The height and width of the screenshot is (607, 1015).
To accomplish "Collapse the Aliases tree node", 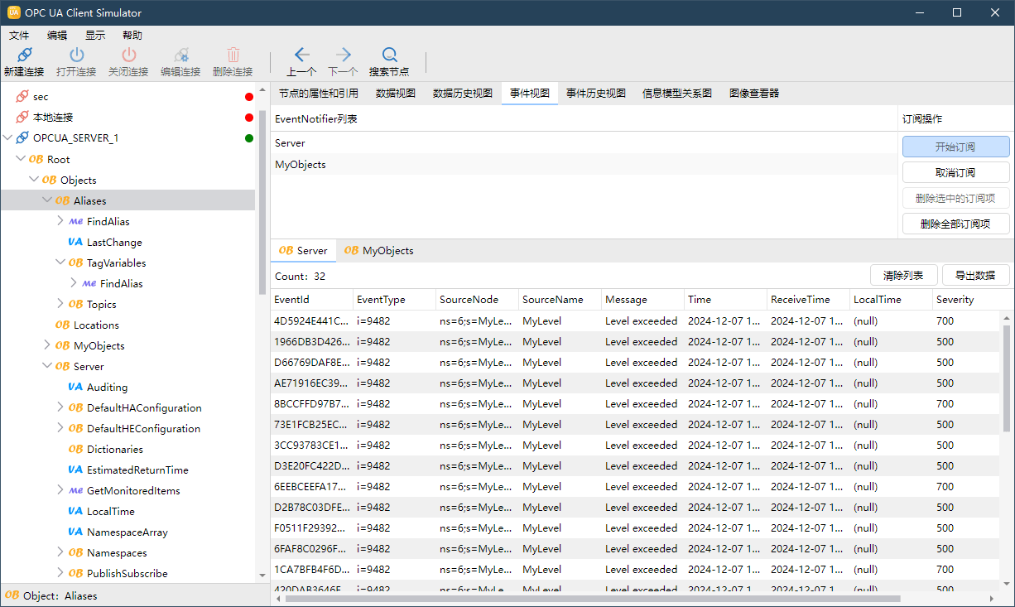I will click(47, 200).
